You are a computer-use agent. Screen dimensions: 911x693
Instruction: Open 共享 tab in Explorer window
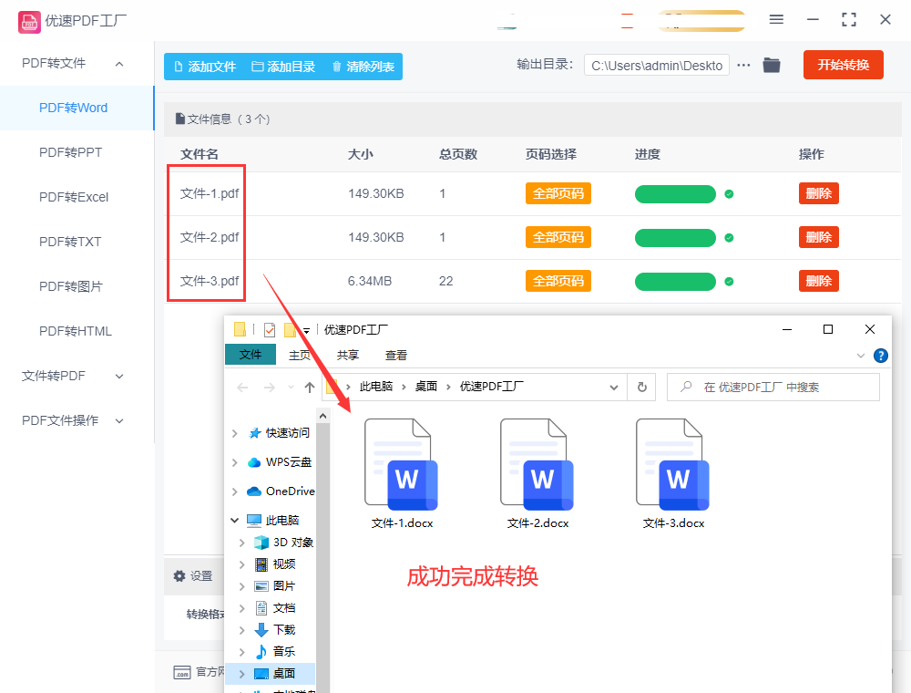click(347, 355)
